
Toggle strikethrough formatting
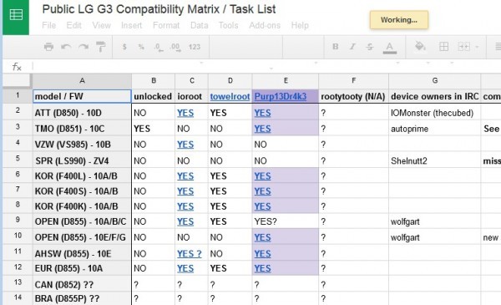pyautogui.click(x=370, y=47)
